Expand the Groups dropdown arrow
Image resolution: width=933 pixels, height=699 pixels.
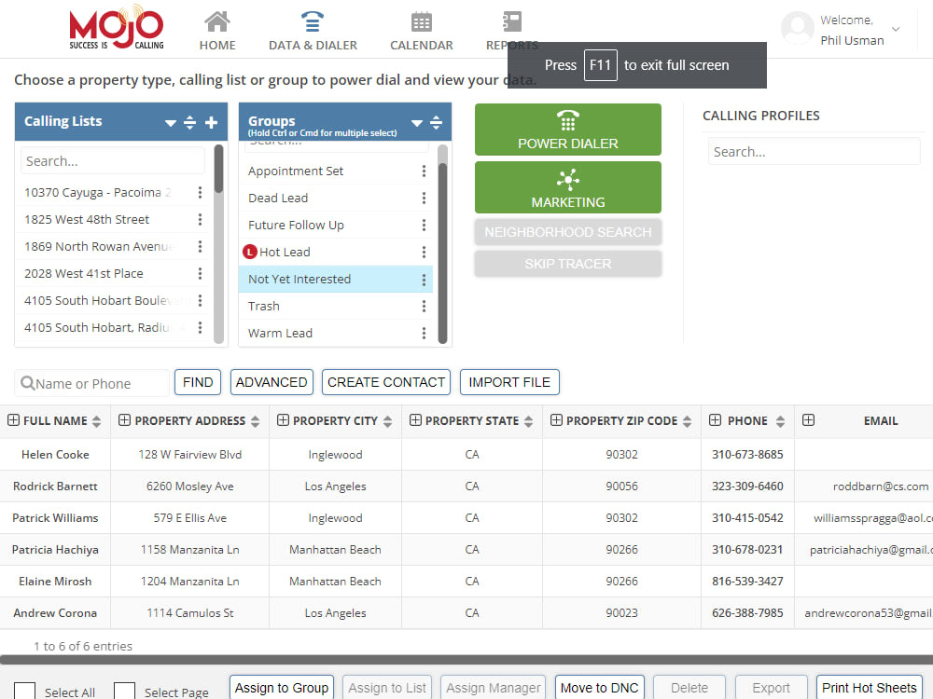(x=417, y=123)
